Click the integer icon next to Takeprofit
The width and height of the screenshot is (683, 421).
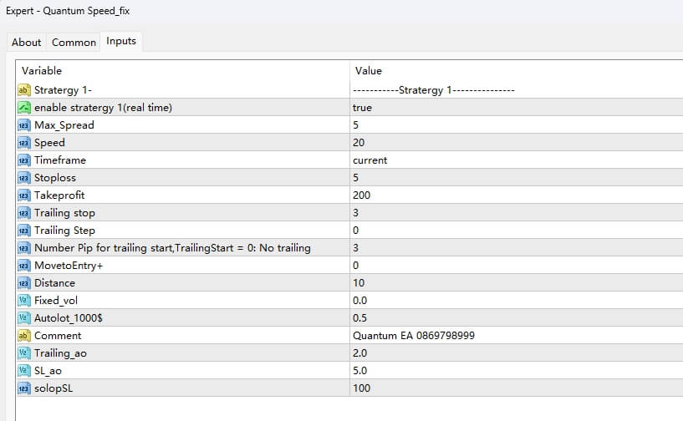pos(23,195)
